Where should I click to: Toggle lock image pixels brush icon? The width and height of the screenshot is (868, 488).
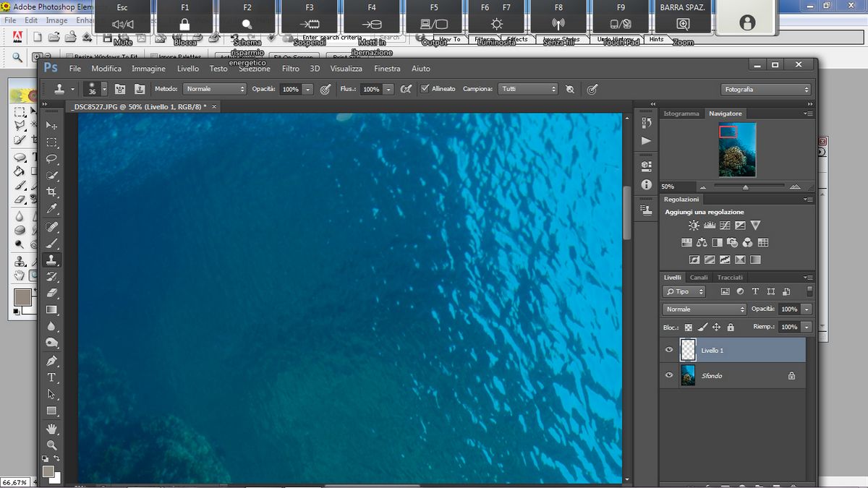tap(702, 328)
